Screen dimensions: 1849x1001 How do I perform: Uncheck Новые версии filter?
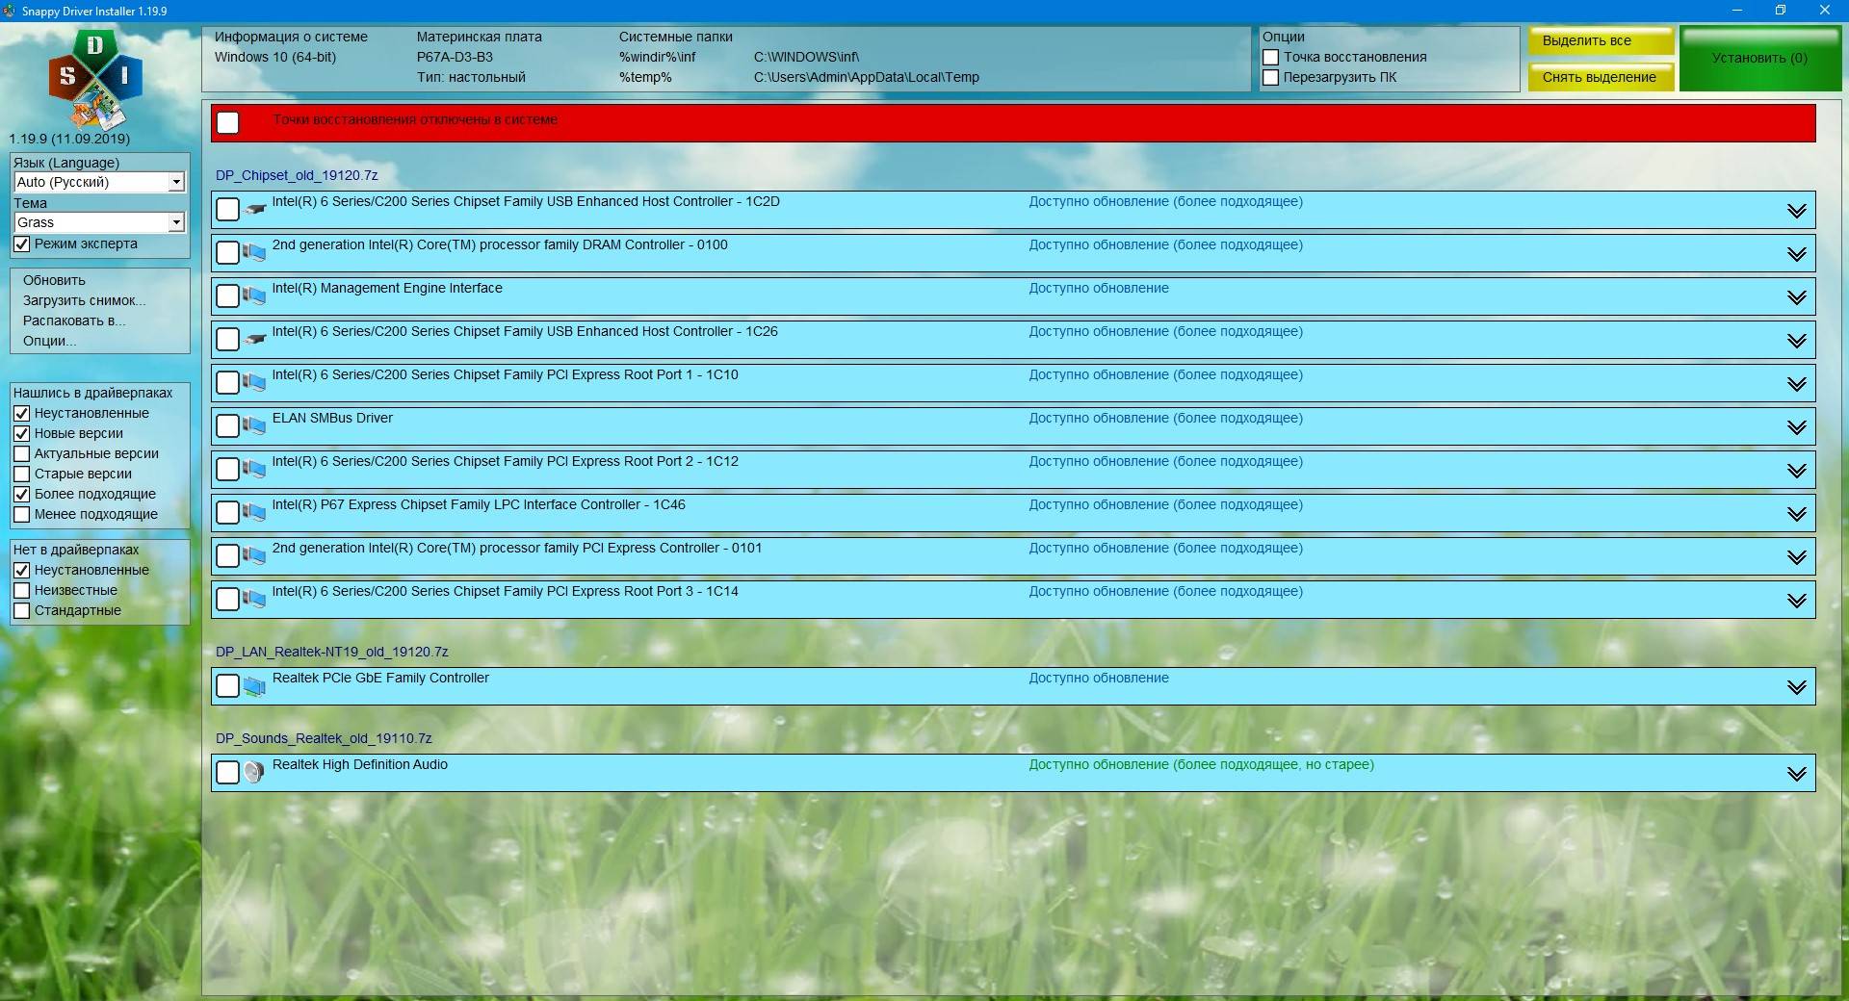[21, 433]
